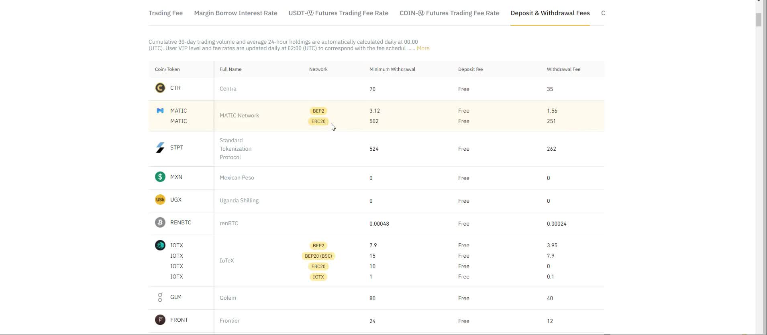Image resolution: width=767 pixels, height=335 pixels.
Task: Click the yellow UGX shilling icon
Action: pyautogui.click(x=160, y=200)
